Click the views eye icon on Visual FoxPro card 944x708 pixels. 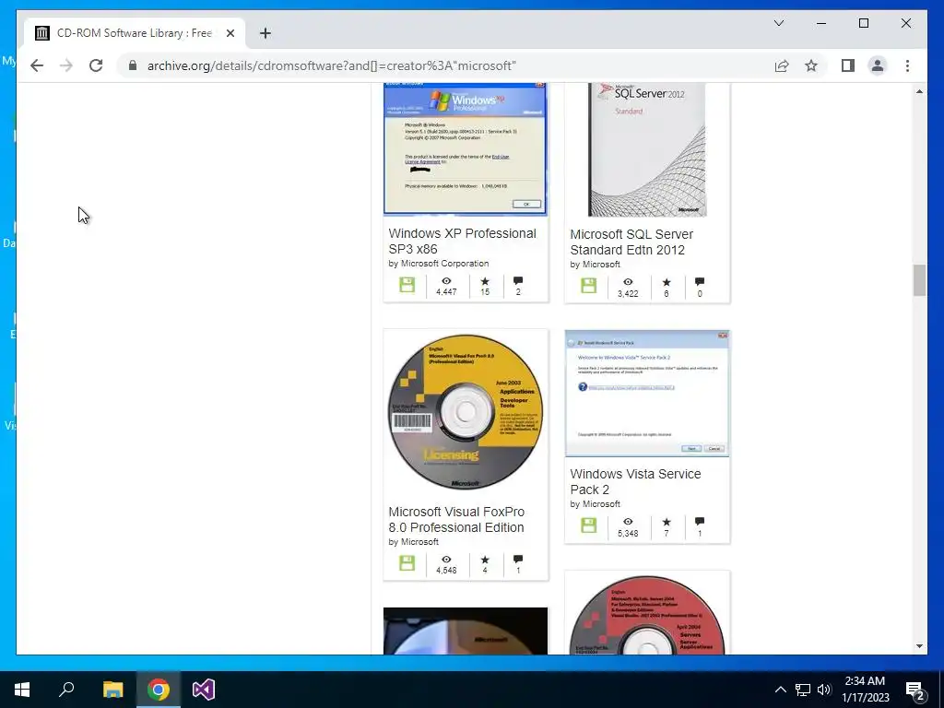[x=446, y=560]
